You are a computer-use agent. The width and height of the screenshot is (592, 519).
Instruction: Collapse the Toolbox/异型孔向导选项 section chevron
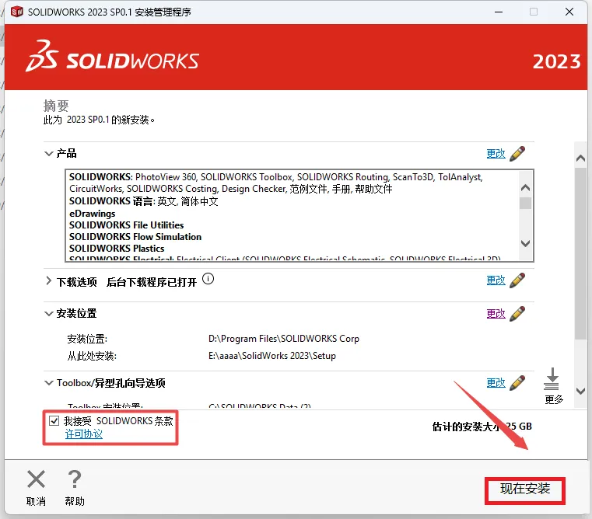[49, 383]
